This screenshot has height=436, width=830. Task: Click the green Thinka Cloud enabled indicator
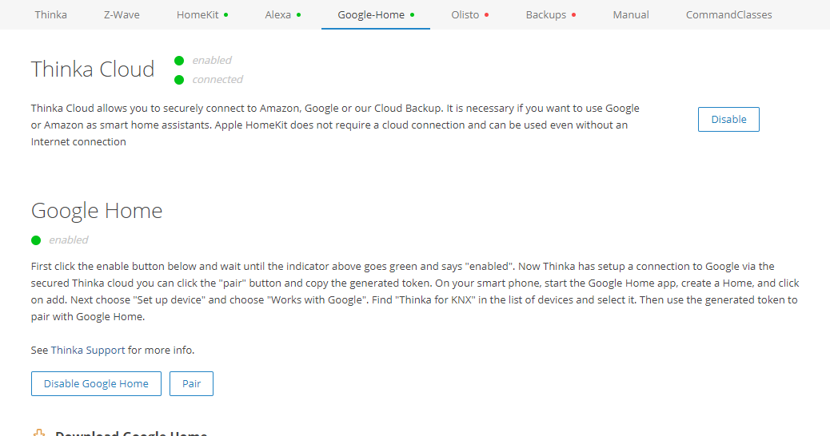pyautogui.click(x=179, y=61)
